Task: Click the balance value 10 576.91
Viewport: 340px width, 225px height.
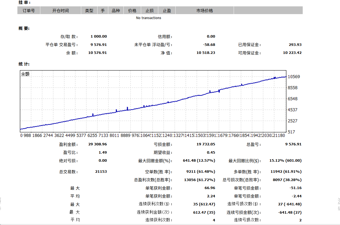Action: [x=97, y=53]
